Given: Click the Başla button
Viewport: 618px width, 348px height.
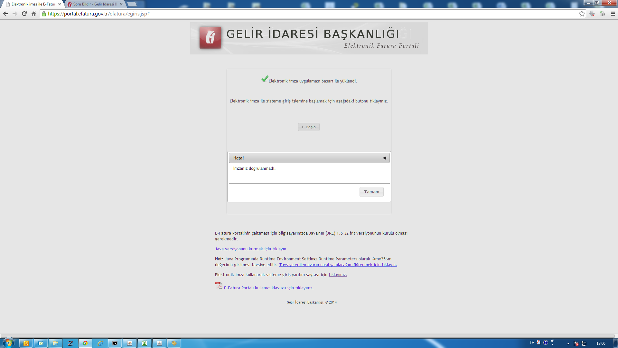Looking at the screenshot, I should [x=309, y=127].
